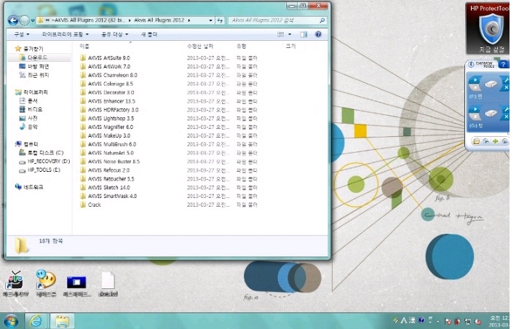
Task: Click the change view icon in toolbar
Action: [281, 34]
